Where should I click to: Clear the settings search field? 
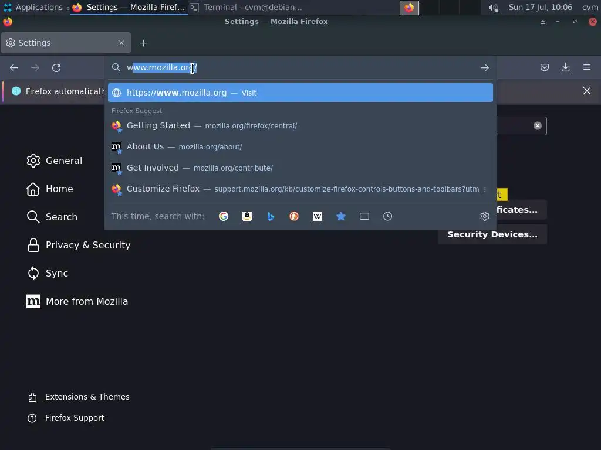pos(538,126)
